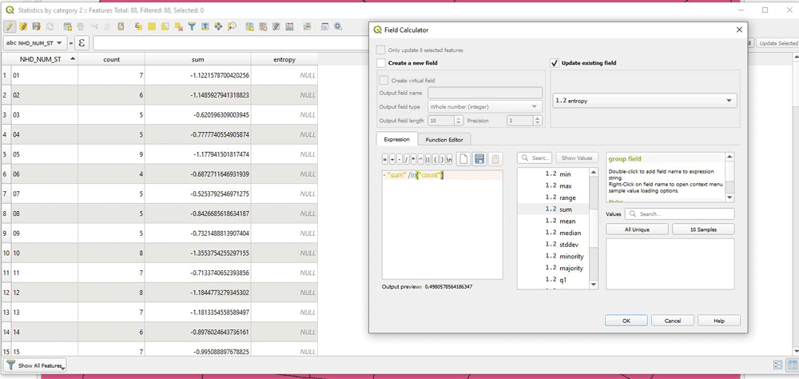This screenshot has height=379, width=799.
Task: Click the sum column header
Action: click(x=197, y=59)
